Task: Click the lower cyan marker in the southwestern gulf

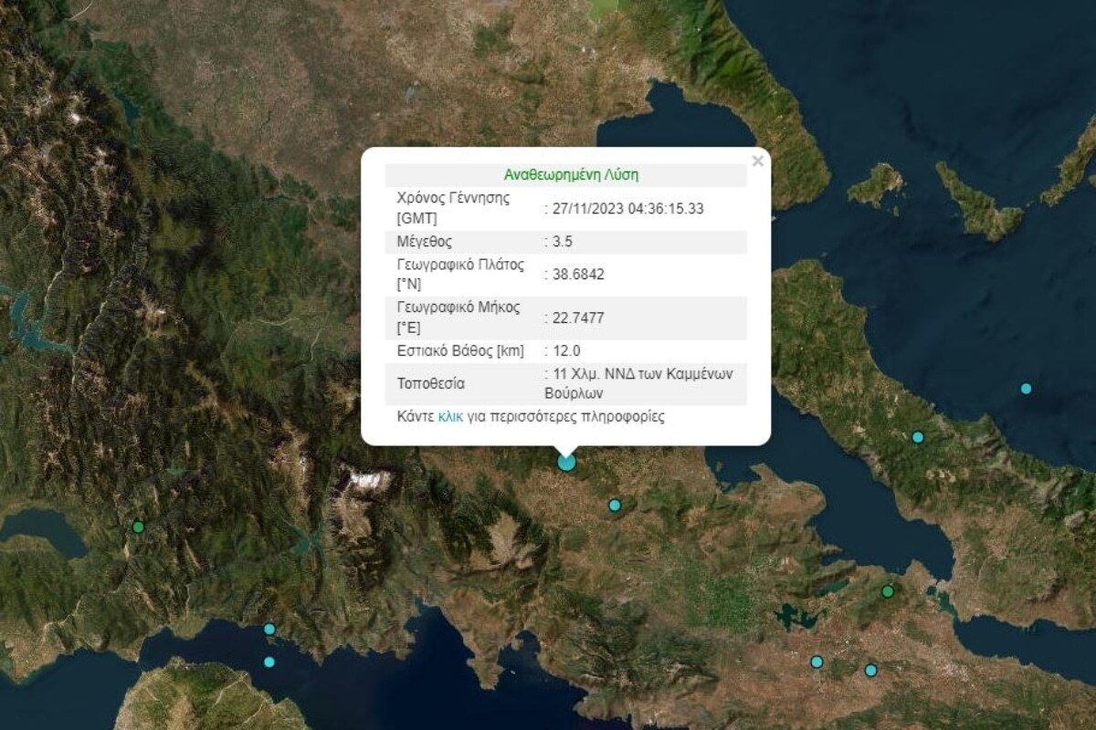Action: point(269,662)
